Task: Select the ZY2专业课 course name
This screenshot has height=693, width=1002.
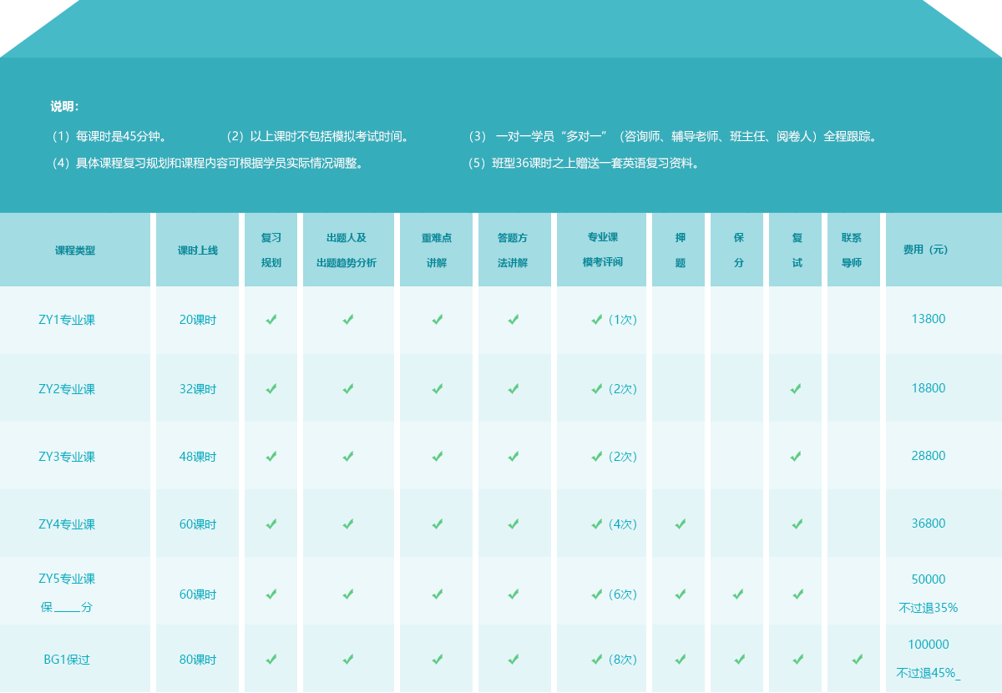Action: click(67, 388)
